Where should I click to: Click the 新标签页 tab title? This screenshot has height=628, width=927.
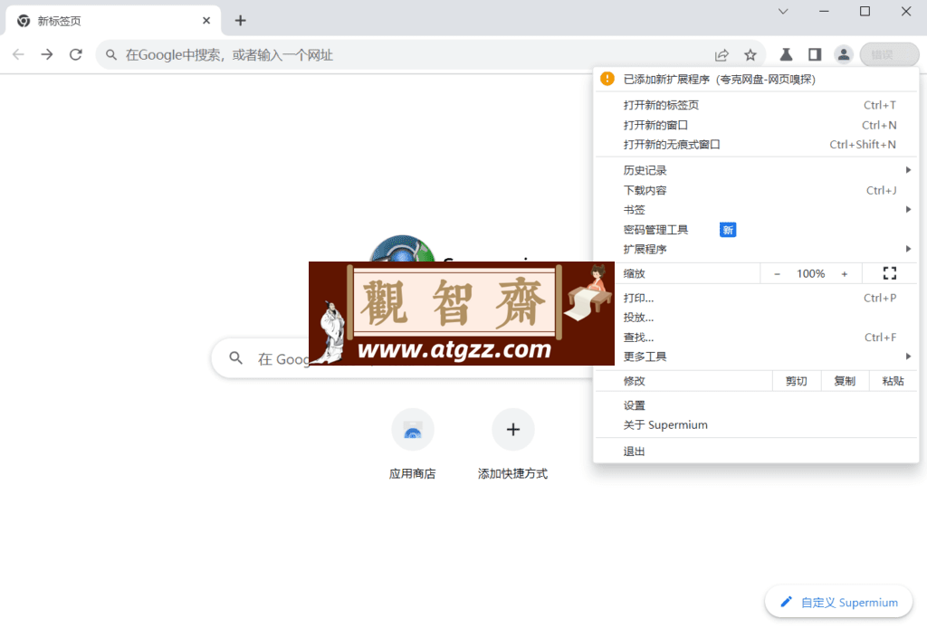(x=59, y=22)
